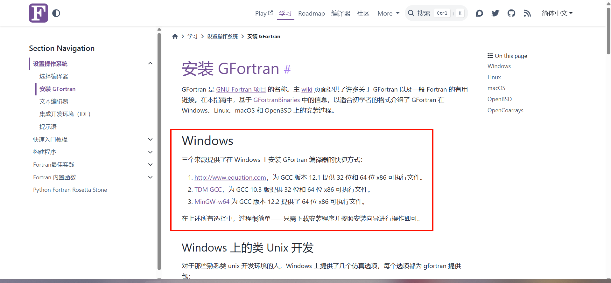Click the 搜索 search field
This screenshot has height=283, width=611.
click(x=436, y=13)
